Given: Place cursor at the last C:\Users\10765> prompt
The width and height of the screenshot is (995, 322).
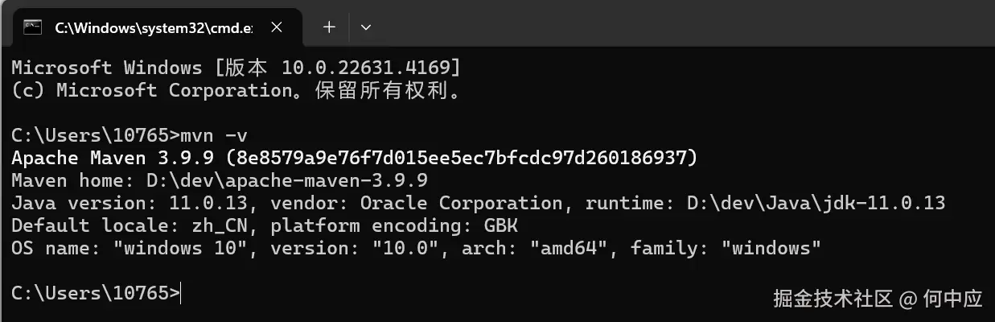Looking at the screenshot, I should coord(182,293).
